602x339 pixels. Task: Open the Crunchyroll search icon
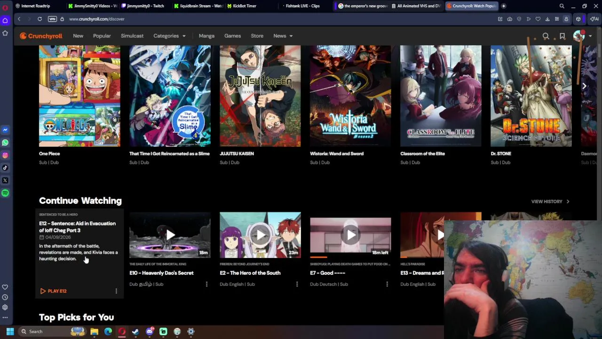546,36
